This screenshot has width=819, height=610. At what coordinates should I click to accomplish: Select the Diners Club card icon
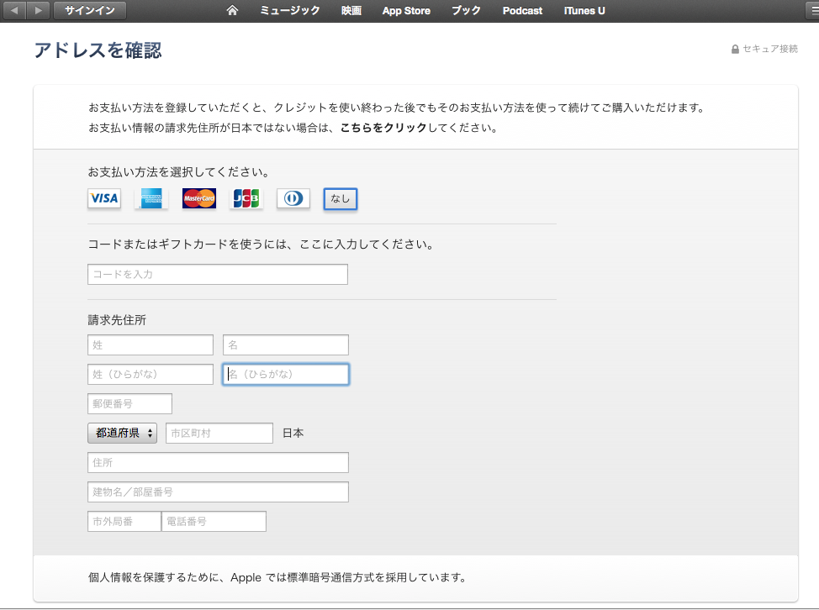coord(293,198)
